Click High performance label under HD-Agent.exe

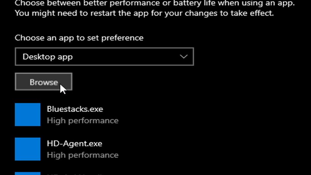point(83,155)
